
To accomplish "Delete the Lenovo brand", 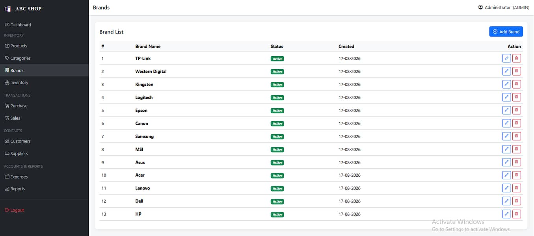I will coord(516,188).
